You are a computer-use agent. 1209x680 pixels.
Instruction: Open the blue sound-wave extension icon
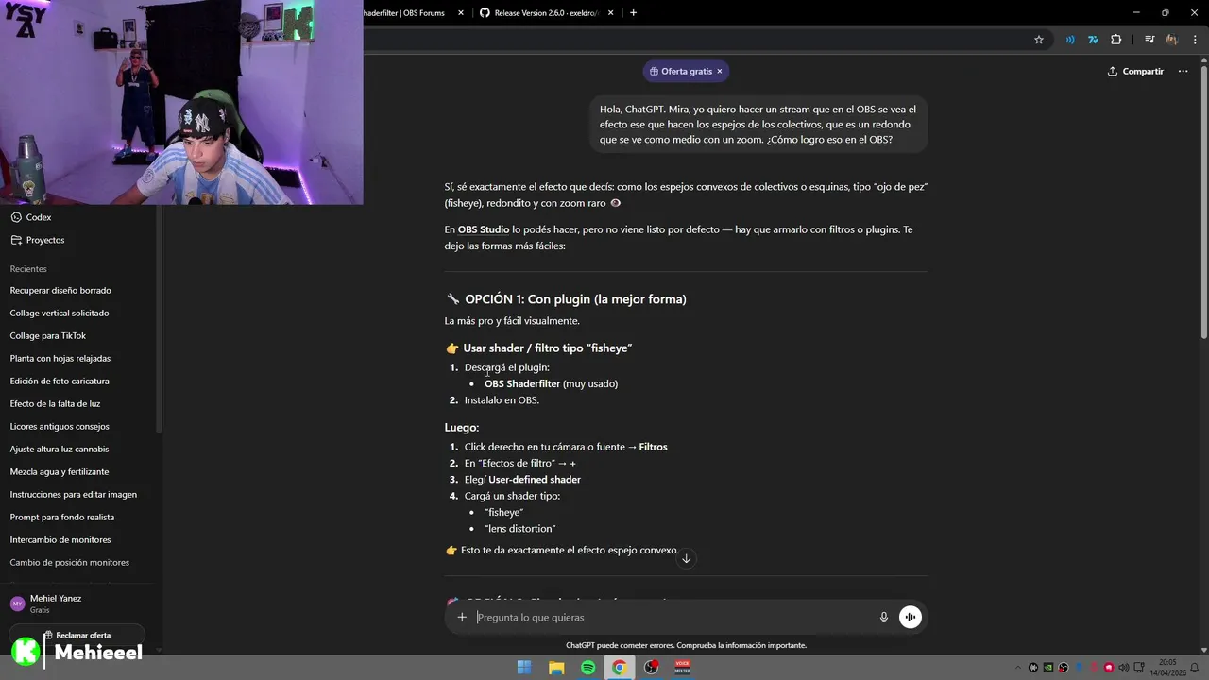pos(1070,40)
